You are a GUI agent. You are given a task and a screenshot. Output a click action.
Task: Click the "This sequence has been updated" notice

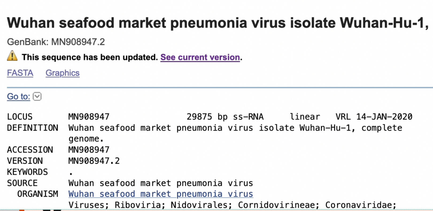point(90,57)
